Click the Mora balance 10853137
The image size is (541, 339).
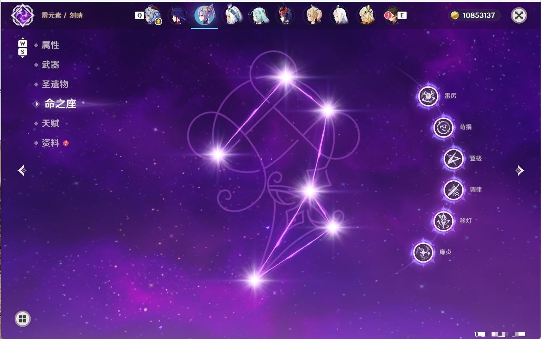pyautogui.click(x=479, y=15)
